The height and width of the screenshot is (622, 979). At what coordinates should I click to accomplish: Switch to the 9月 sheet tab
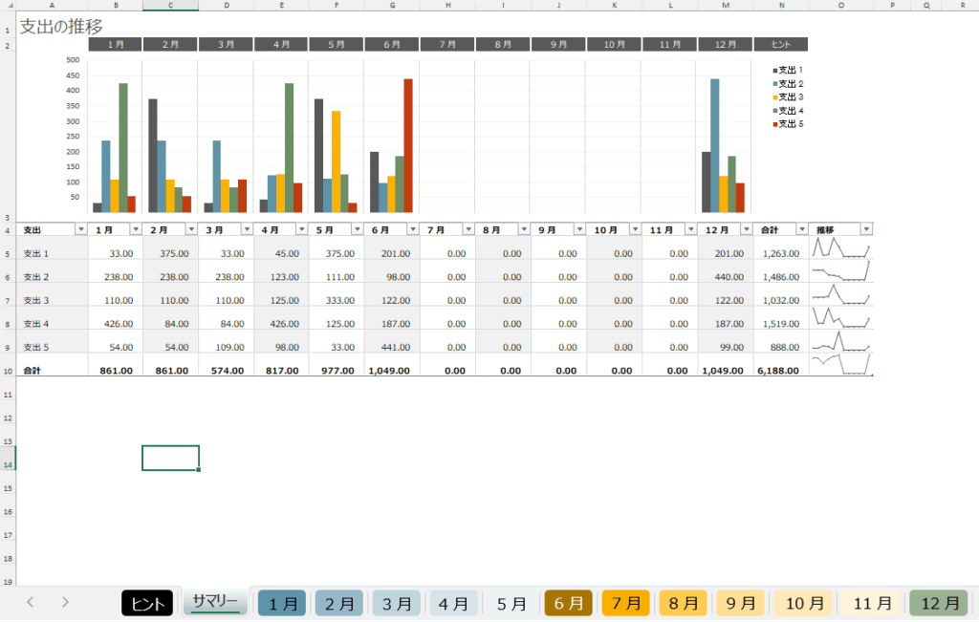(740, 603)
